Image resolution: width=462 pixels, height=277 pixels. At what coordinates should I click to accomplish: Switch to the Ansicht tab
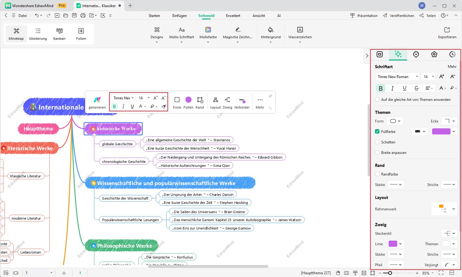point(258,16)
